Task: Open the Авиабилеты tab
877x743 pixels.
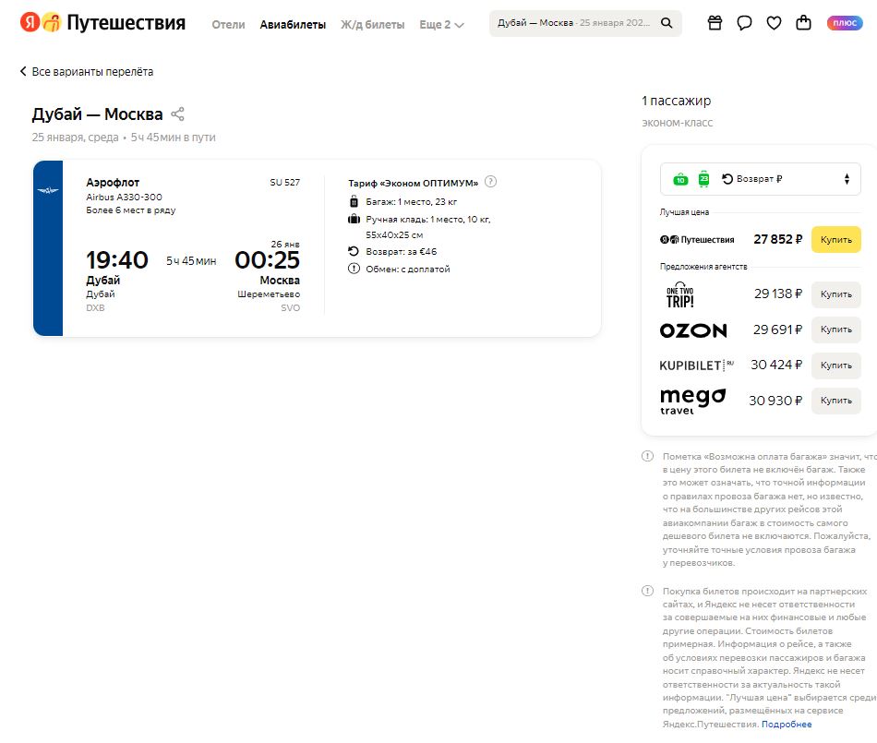Action: (x=293, y=25)
